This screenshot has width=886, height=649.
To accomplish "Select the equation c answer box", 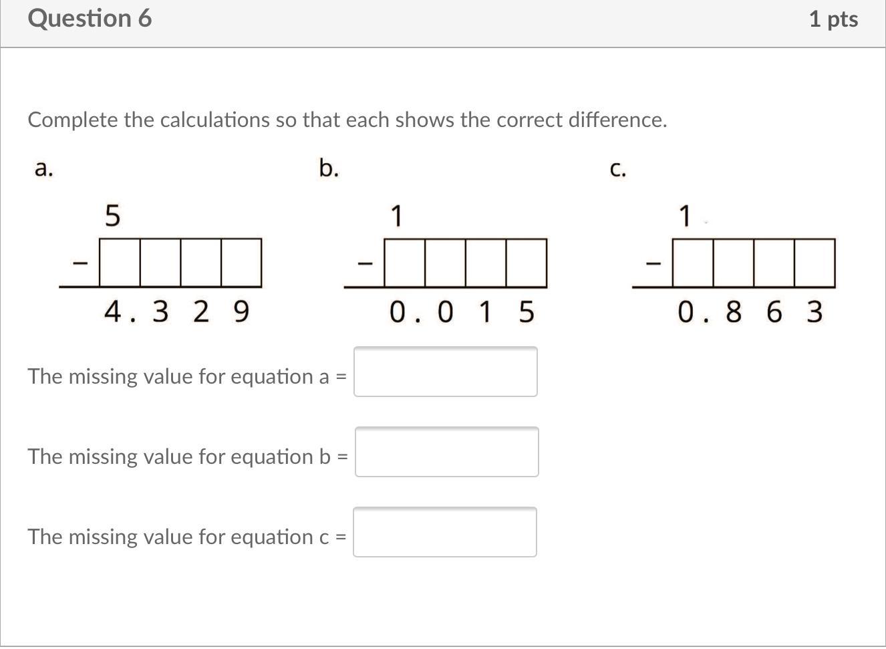I will pos(445,532).
